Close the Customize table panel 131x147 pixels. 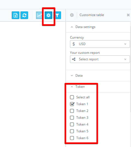coord(128,15)
